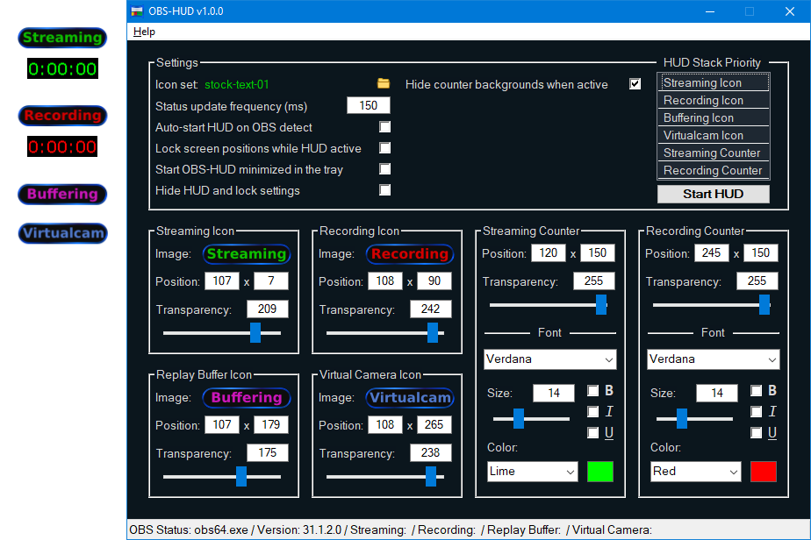Click Recording Icon Y position field 90
Screen dimensions: 811x540
tap(434, 281)
